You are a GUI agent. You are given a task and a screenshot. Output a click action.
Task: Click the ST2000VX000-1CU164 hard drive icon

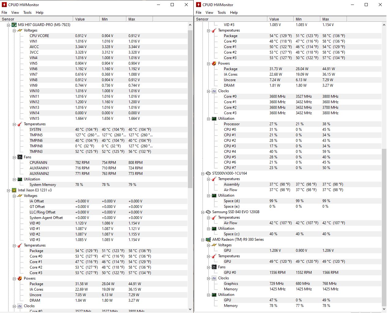click(208, 173)
